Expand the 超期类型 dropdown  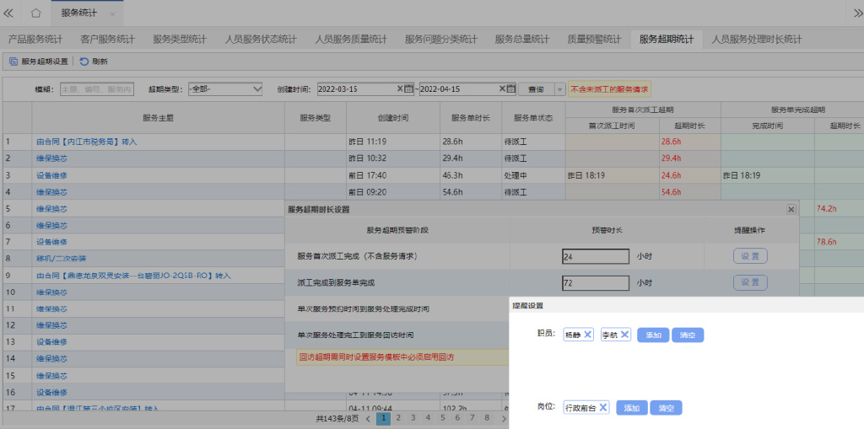point(256,88)
